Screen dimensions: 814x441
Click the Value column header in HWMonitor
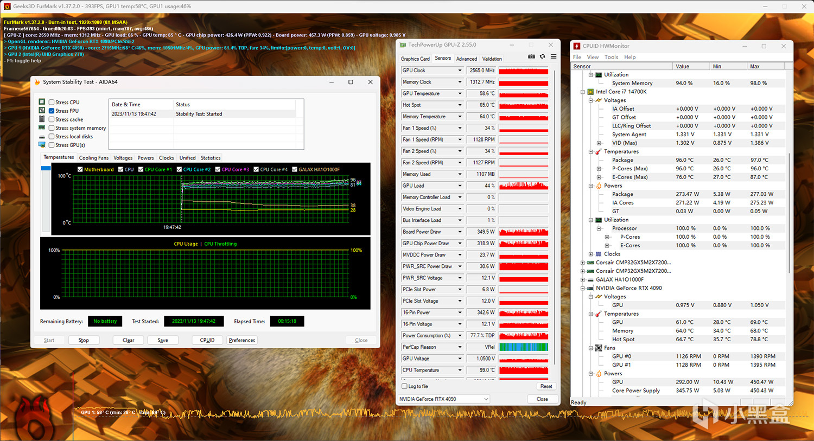[x=691, y=66]
